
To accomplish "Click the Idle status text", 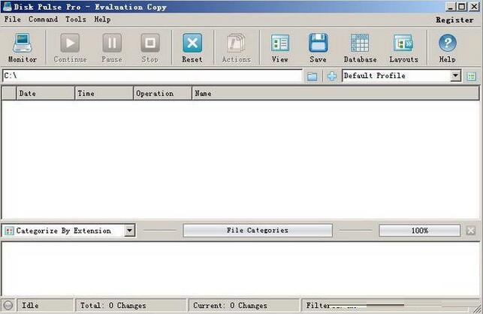I will click(30, 306).
